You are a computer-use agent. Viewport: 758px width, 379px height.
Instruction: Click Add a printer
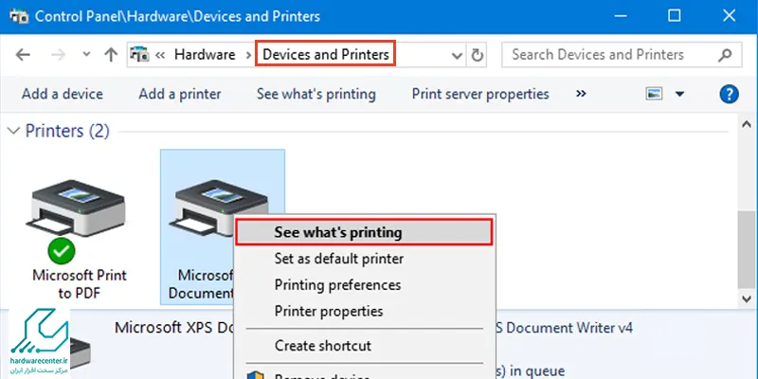[x=180, y=94]
